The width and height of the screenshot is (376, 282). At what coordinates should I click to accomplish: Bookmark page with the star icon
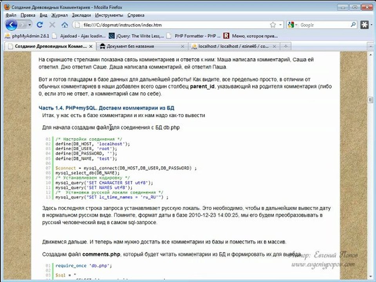coord(273,25)
